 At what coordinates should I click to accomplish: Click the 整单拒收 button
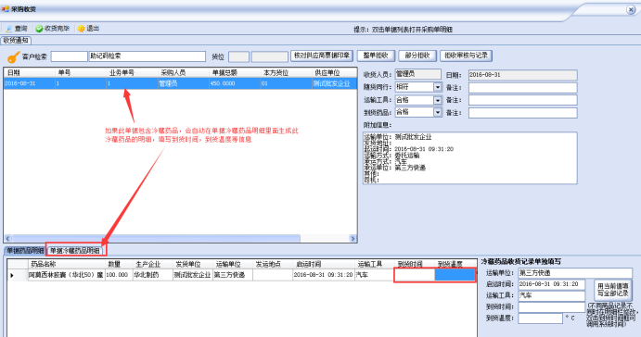376,56
